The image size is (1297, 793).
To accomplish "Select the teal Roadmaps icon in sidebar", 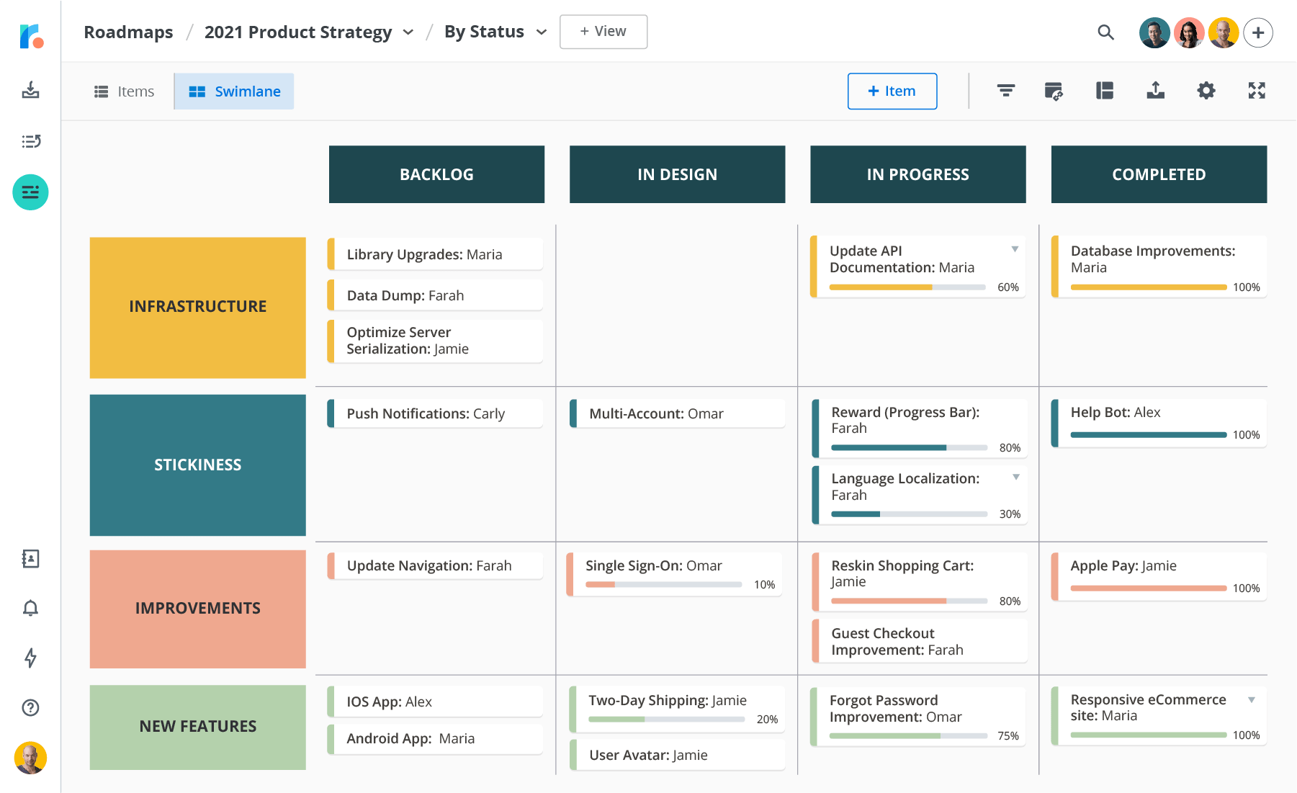I will point(30,192).
